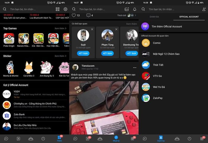The height and width of the screenshot is (143, 208).
Task: Open Zalo Bank official account
Action: pos(35,116)
